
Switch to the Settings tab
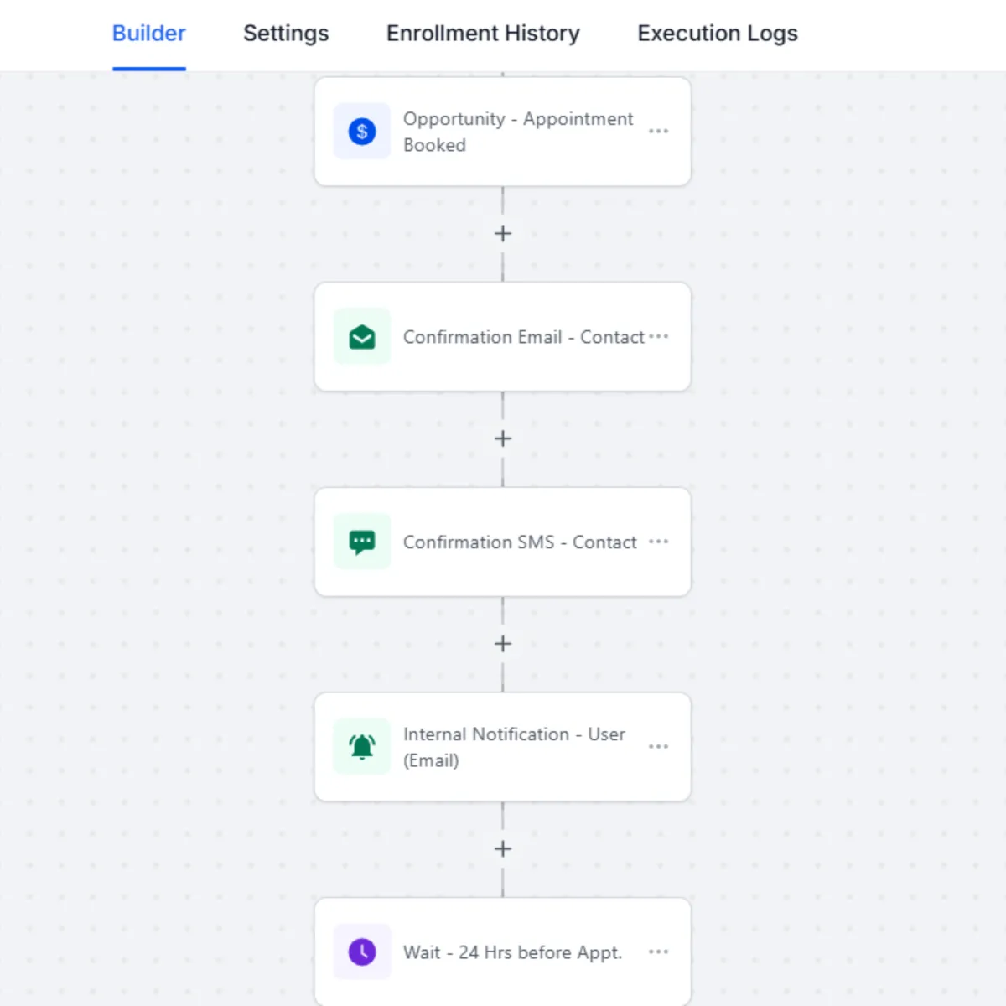[286, 34]
